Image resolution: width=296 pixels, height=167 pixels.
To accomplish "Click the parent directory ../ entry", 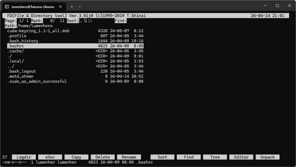I will 11,66.
